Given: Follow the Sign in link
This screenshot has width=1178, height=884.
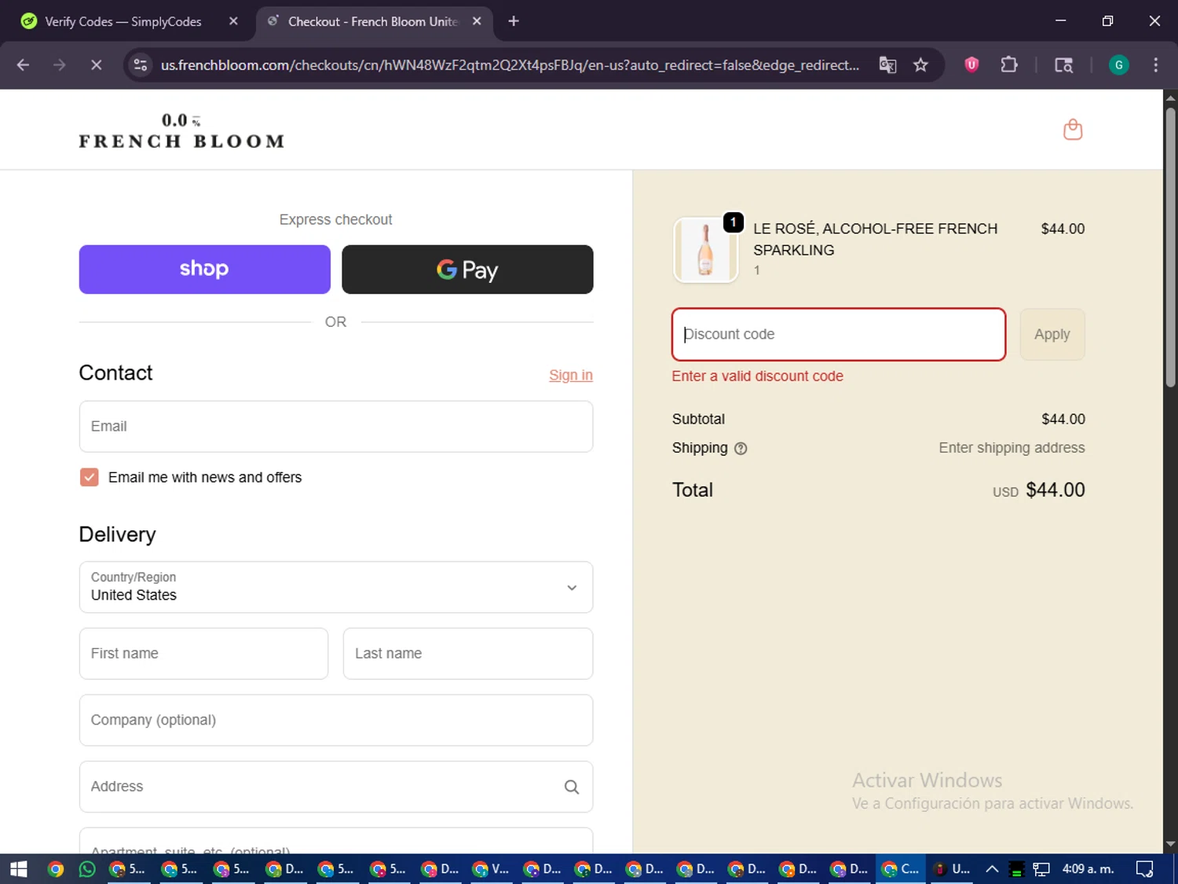Looking at the screenshot, I should click(571, 376).
